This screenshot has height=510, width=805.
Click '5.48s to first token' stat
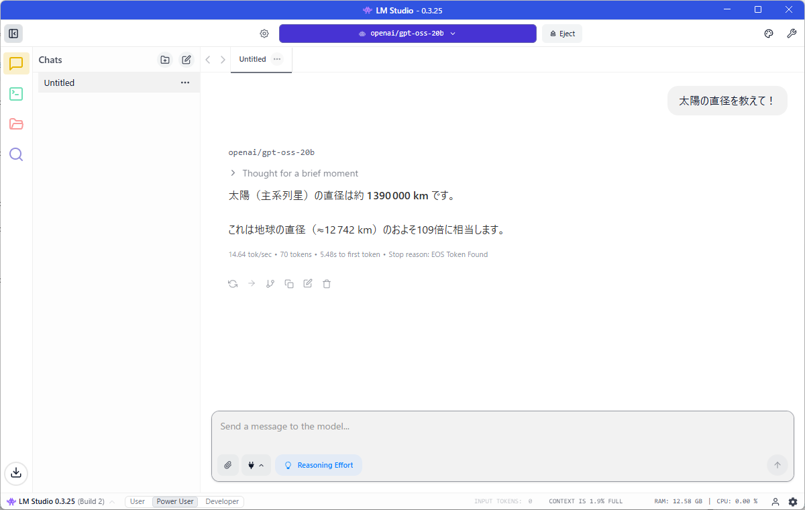(350, 254)
